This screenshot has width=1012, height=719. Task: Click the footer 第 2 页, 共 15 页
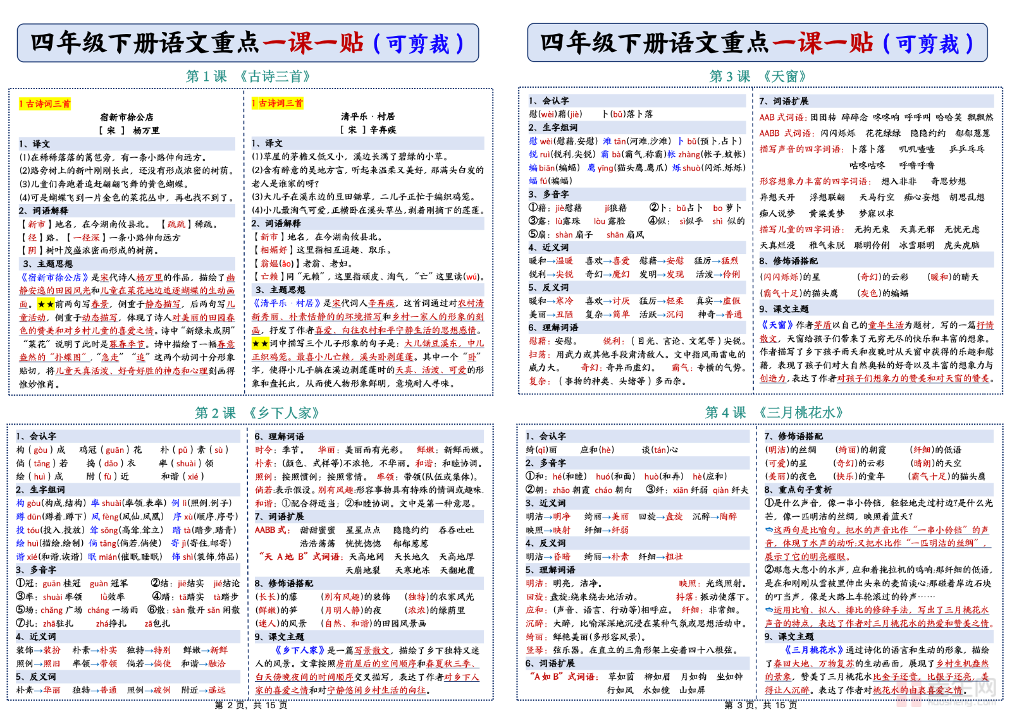click(250, 705)
